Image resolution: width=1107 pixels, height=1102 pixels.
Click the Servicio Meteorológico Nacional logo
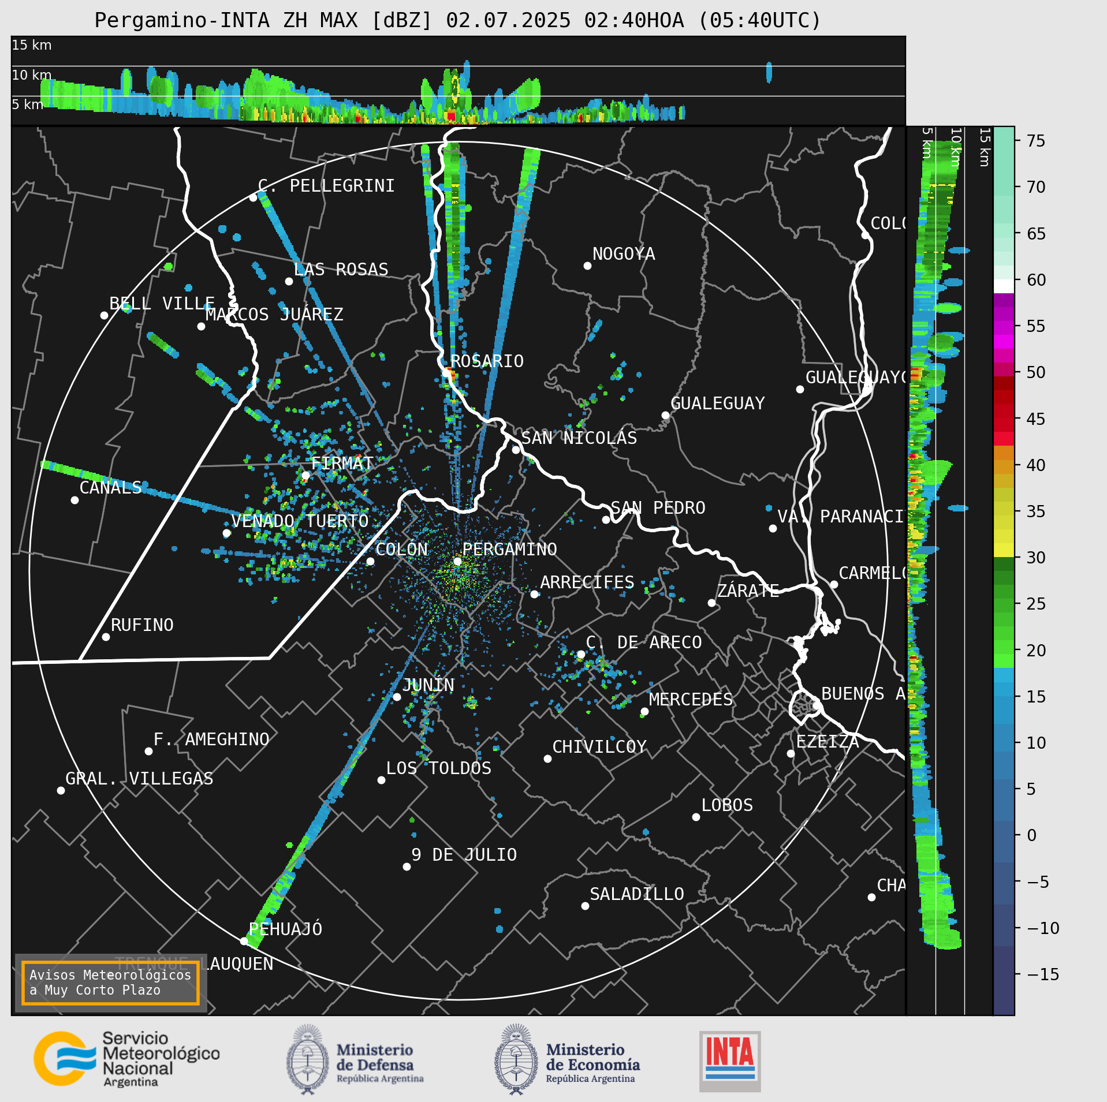click(126, 1059)
